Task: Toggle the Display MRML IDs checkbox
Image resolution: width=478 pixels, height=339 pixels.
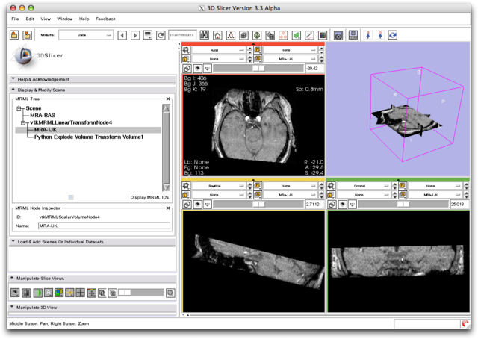Action: [71, 197]
